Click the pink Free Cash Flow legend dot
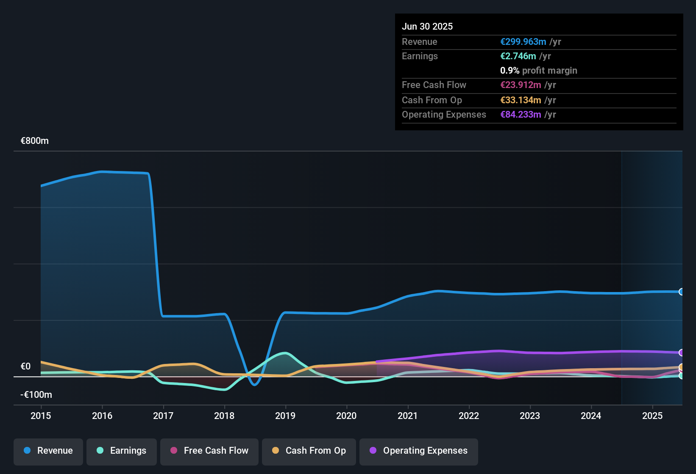Viewport: 696px width, 474px height. 173,451
